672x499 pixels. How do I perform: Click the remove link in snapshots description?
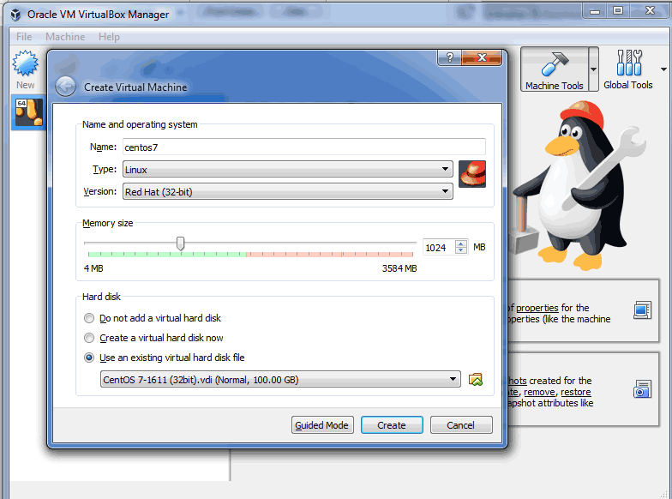[x=539, y=392]
